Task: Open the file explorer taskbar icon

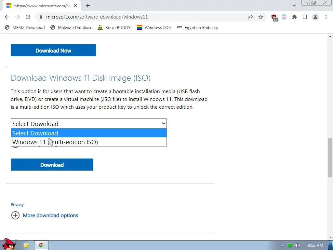Action: coord(26,245)
